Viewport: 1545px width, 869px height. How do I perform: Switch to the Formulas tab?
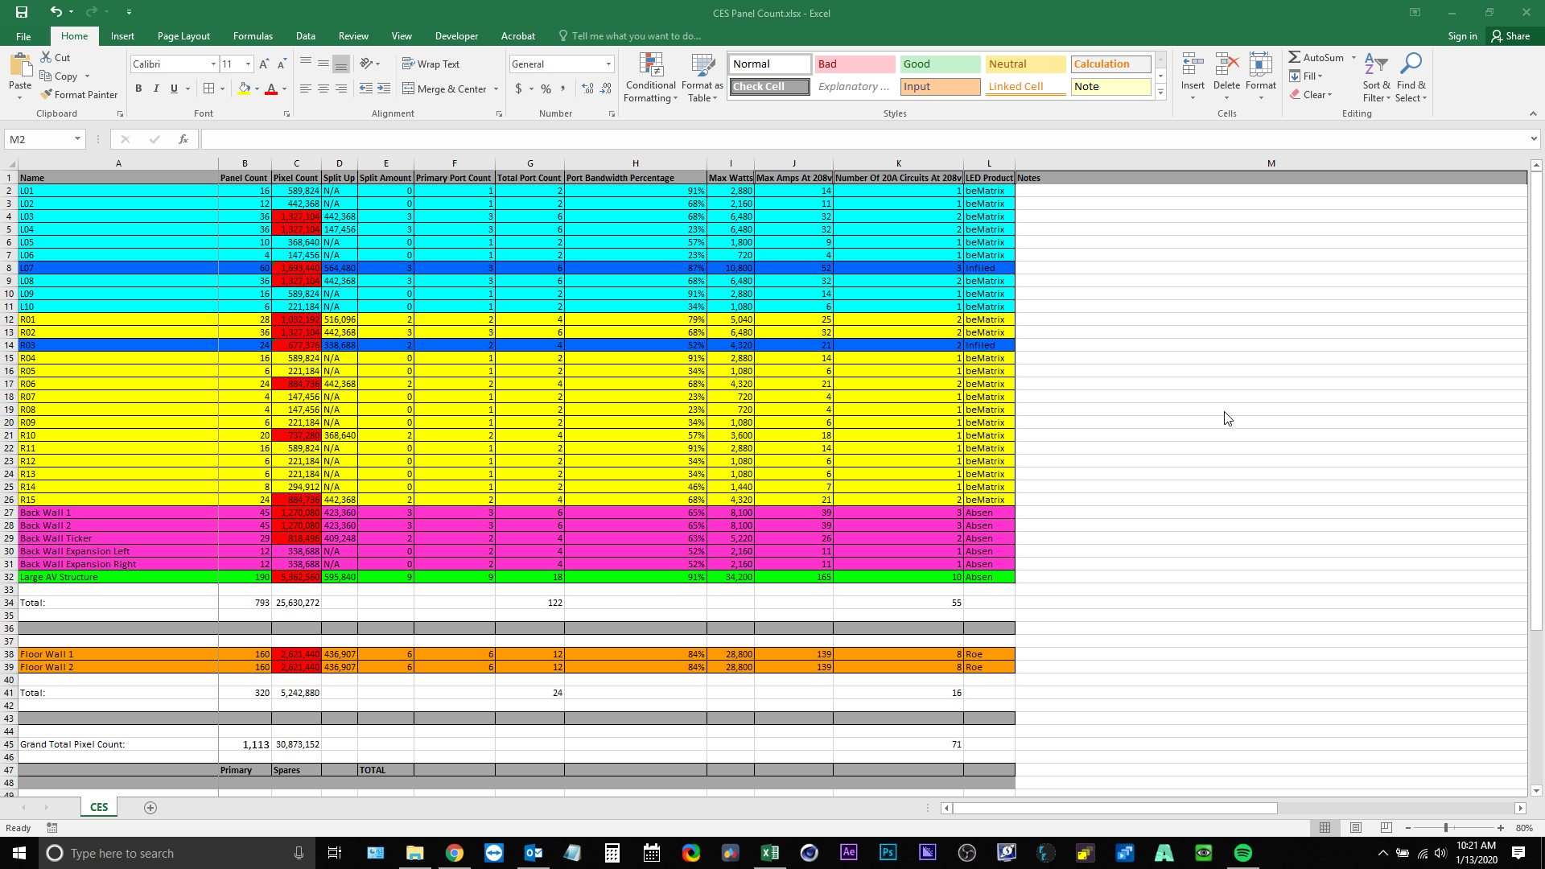point(253,36)
